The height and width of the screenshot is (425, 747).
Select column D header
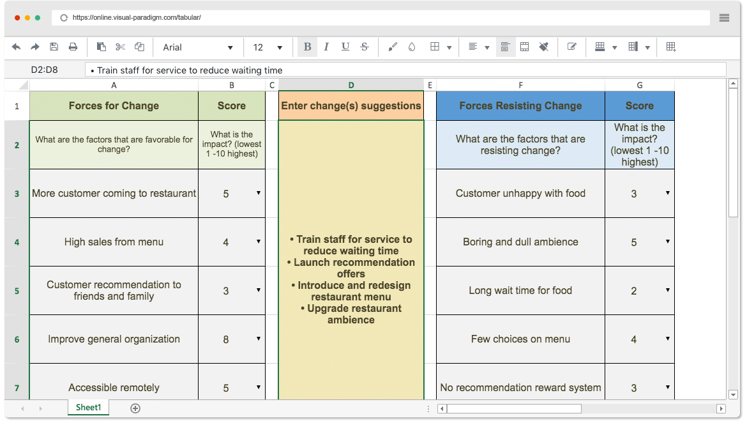351,85
